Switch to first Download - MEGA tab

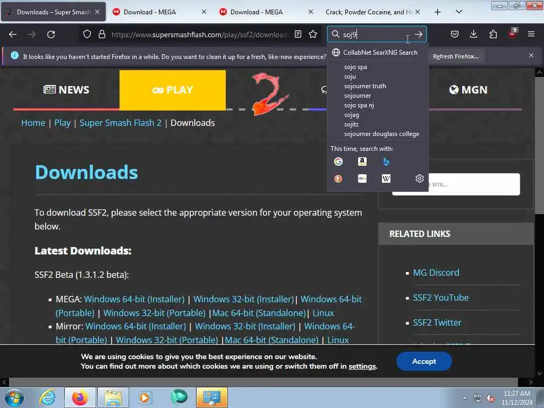point(160,12)
